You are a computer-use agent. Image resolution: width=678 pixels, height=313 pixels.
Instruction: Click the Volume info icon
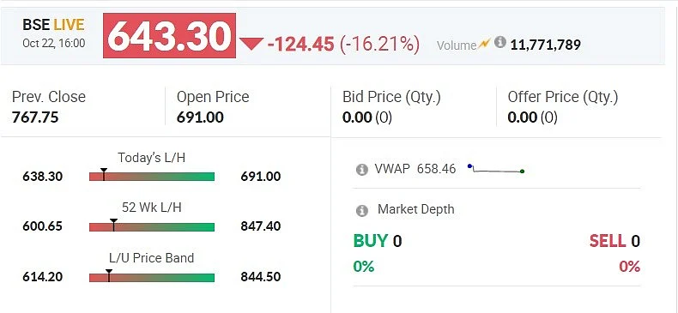[499, 42]
